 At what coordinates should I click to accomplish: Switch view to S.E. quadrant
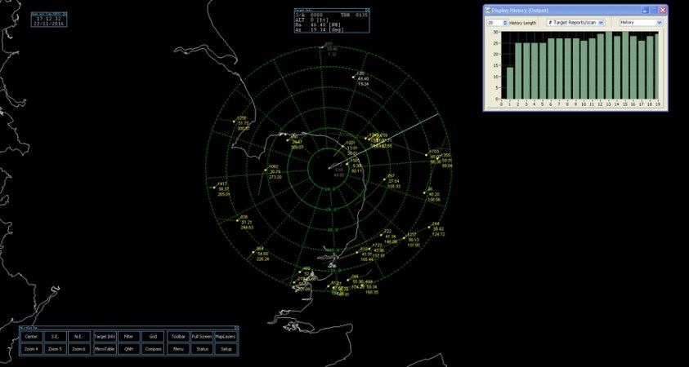coord(55,336)
